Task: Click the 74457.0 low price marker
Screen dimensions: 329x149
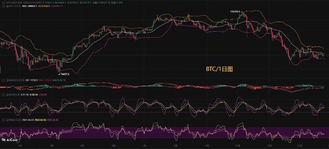Action: [x=64, y=74]
